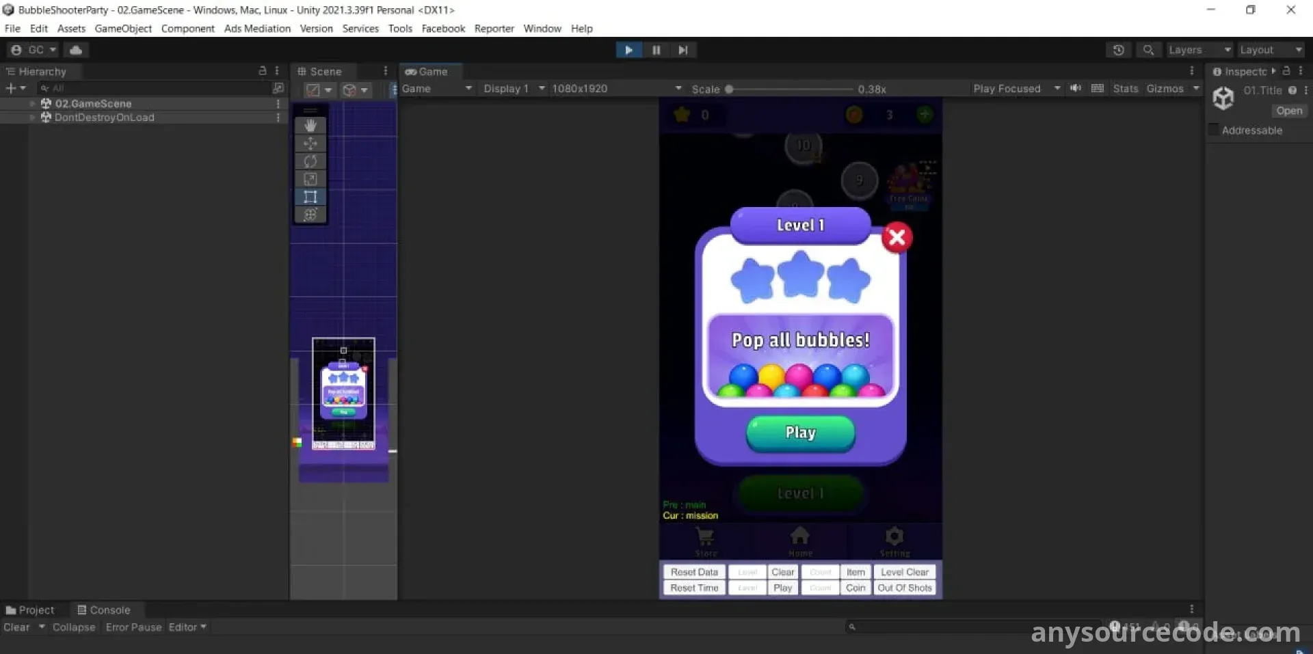Select the Scale tool in Scene toolbar
Image resolution: width=1313 pixels, height=654 pixels.
[x=310, y=179]
